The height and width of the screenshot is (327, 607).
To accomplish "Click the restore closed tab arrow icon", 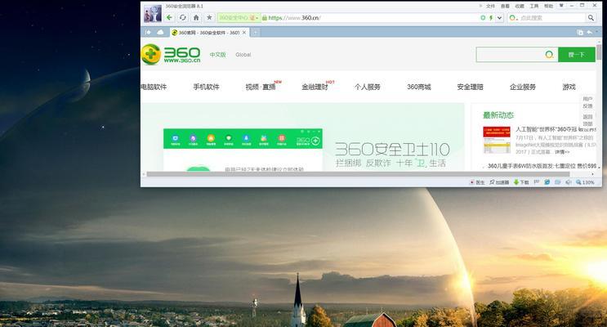I will tap(590, 33).
